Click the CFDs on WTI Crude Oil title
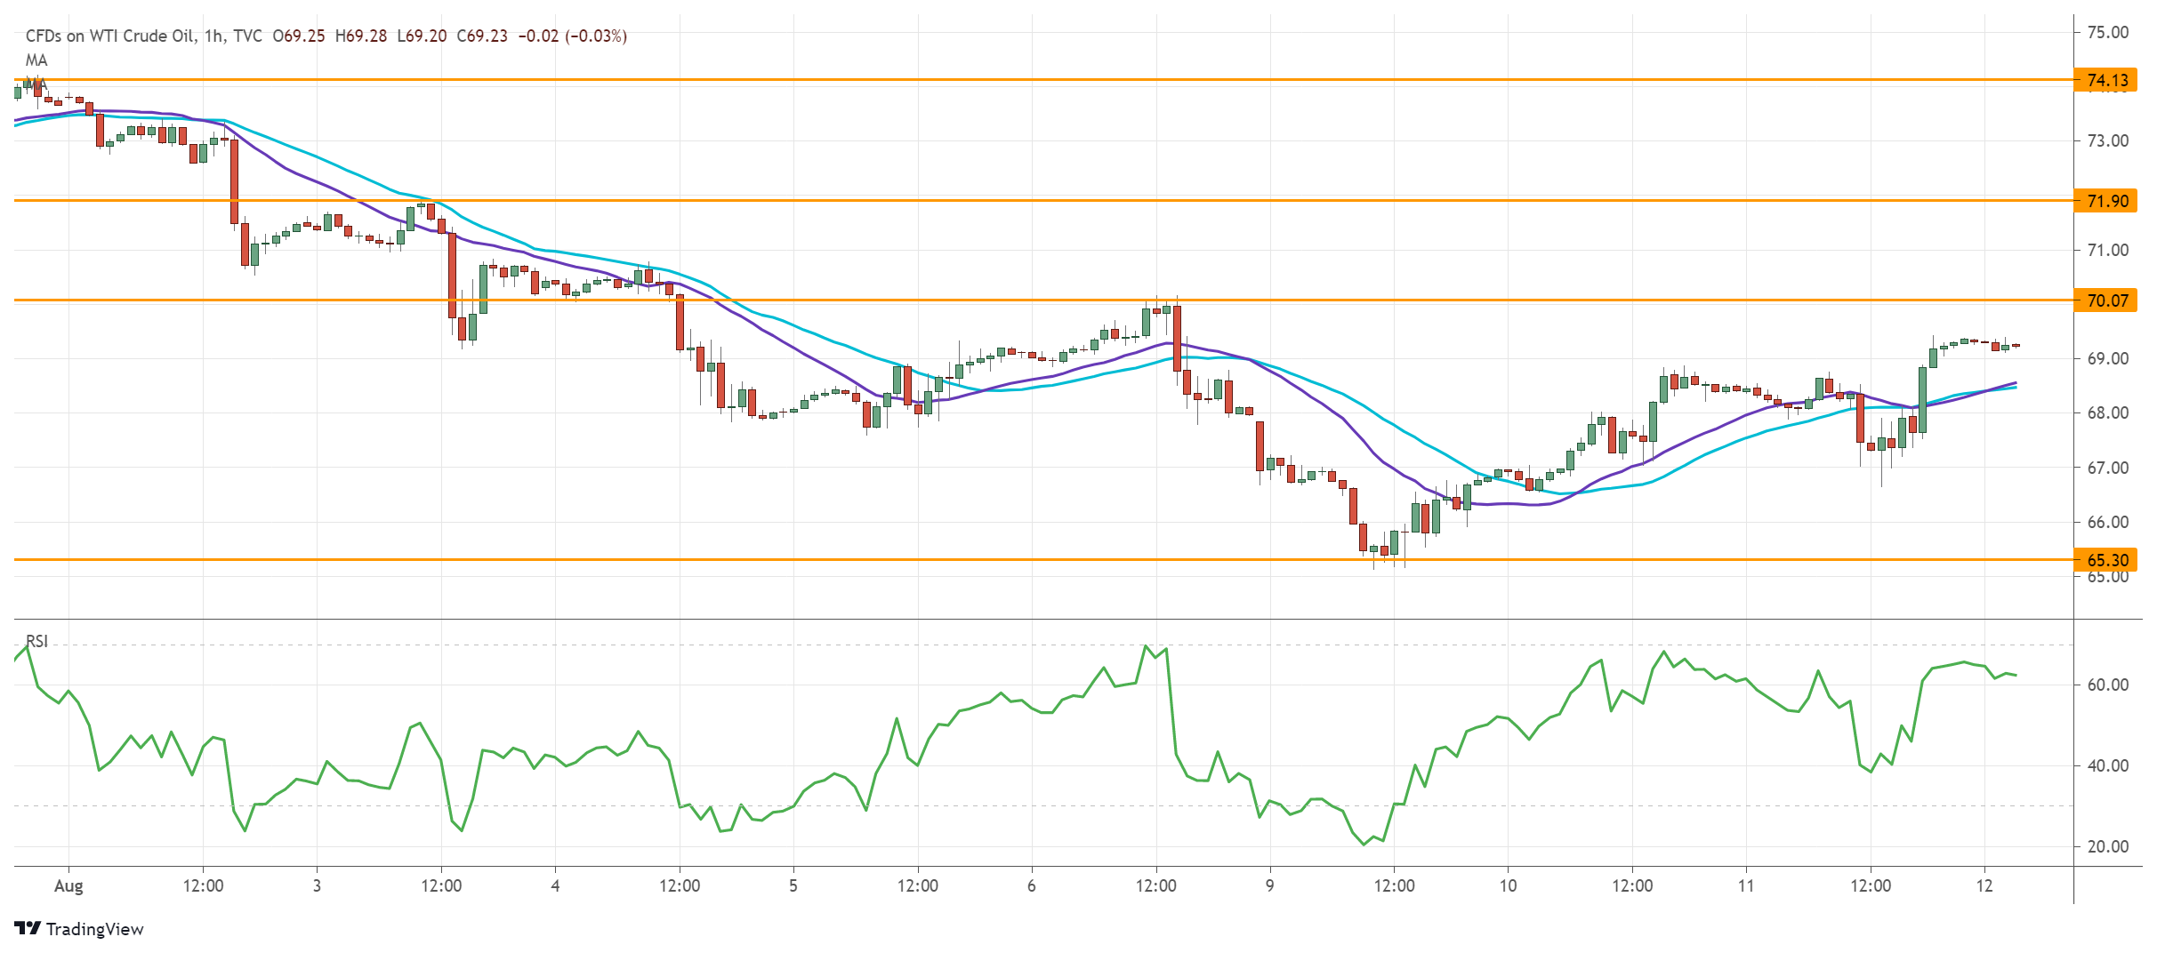The image size is (2157, 953). [109, 36]
